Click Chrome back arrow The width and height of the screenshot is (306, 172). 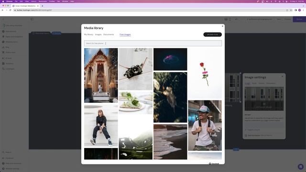(x=2, y=10)
